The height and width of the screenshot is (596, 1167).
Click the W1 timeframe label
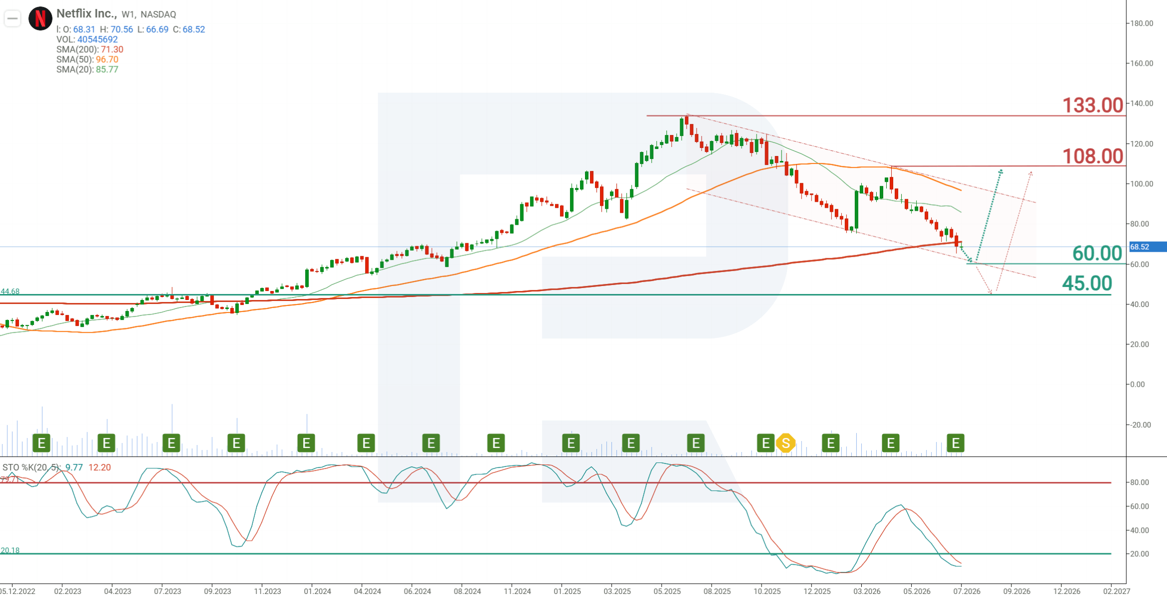(x=128, y=14)
